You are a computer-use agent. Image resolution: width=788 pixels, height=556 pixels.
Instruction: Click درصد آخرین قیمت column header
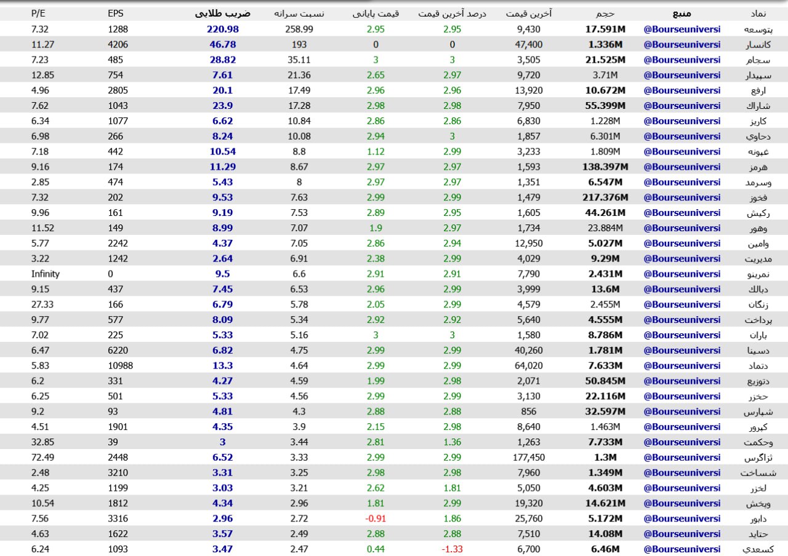pyautogui.click(x=452, y=14)
